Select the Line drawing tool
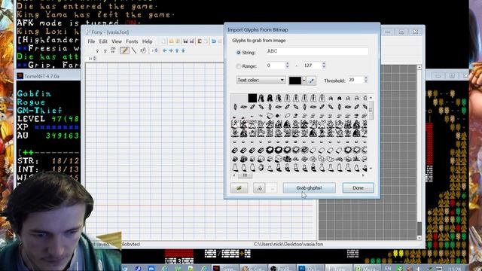This screenshot has height=271, width=482. [134, 50]
